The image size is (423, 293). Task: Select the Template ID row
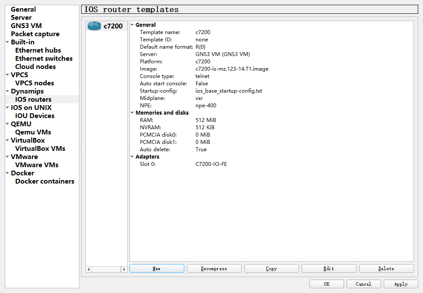pyautogui.click(x=271, y=40)
